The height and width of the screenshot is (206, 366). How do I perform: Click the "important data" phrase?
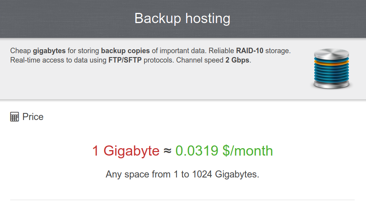(180, 51)
